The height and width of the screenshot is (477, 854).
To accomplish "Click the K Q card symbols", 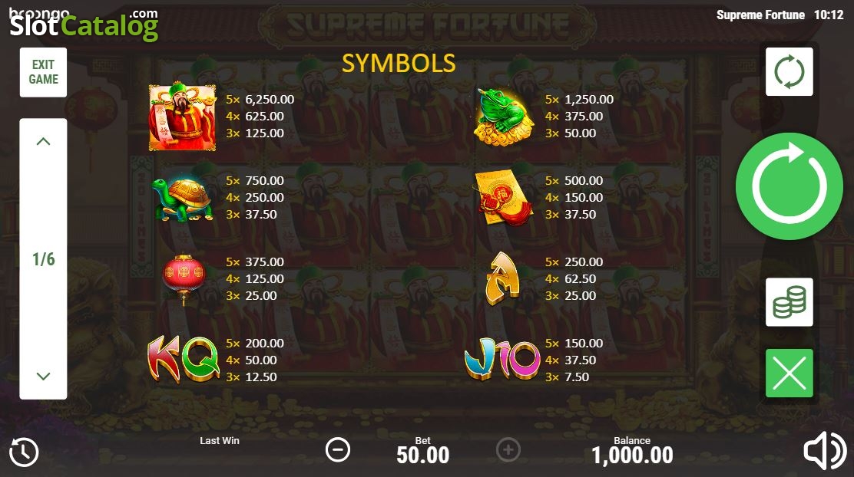I will [x=184, y=359].
